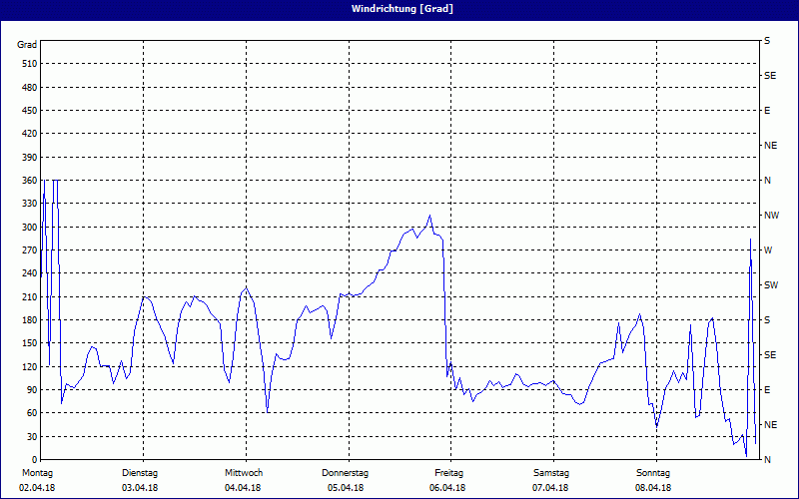Screen dimensions: 799x499
Task: Select the SW compass label on right axis
Action: (770, 284)
